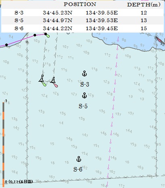Viewport: 165px width, 188px height.
Task: Select the green light buoy beacon
Action: coord(42,80)
